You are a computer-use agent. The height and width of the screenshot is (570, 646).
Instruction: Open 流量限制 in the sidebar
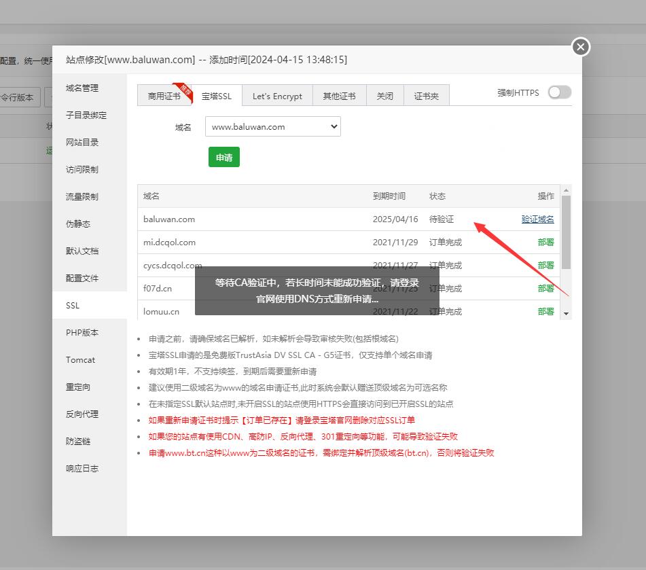coord(90,196)
